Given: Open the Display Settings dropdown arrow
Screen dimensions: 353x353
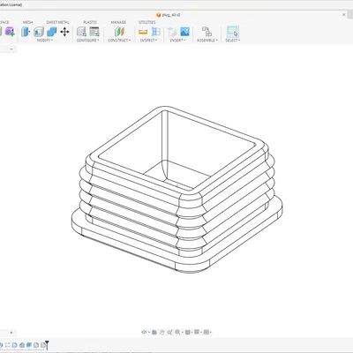Looking at the screenshot, I should 192,333.
